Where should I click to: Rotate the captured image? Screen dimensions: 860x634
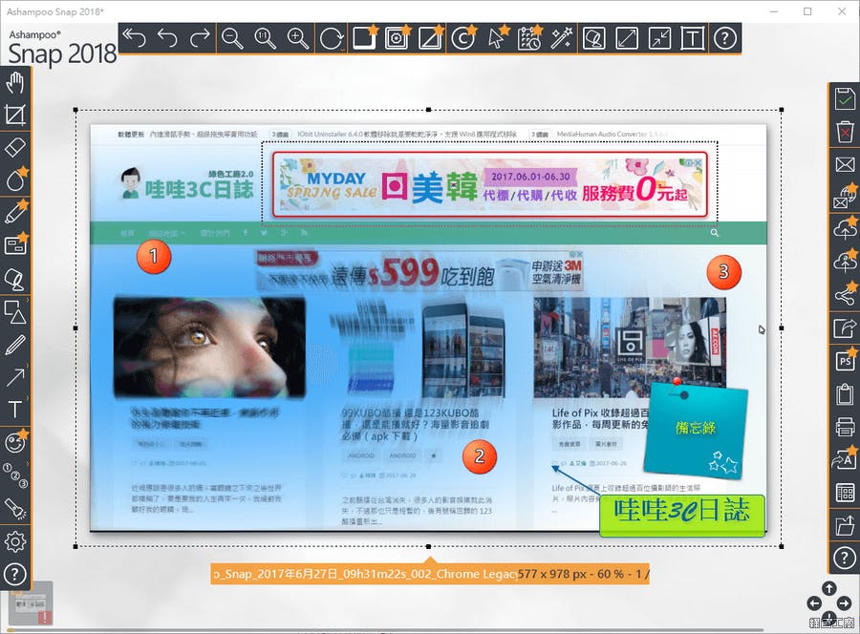[x=332, y=38]
